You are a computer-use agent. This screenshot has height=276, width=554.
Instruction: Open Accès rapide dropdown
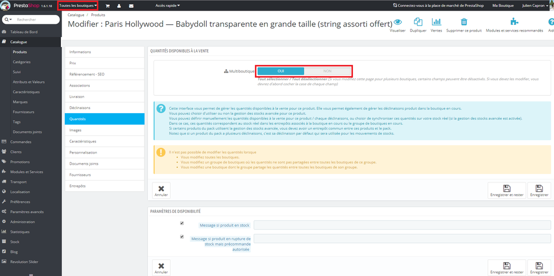coord(167,6)
